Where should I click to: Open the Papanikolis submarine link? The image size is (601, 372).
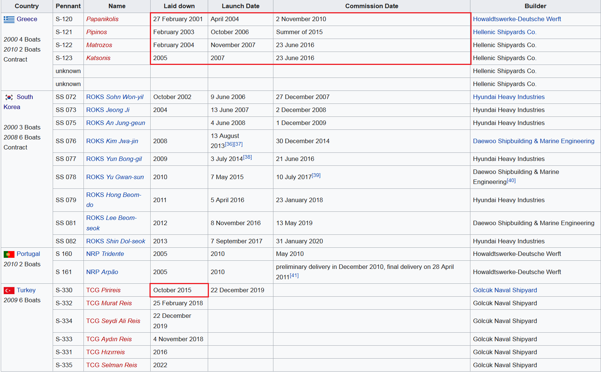pos(102,19)
